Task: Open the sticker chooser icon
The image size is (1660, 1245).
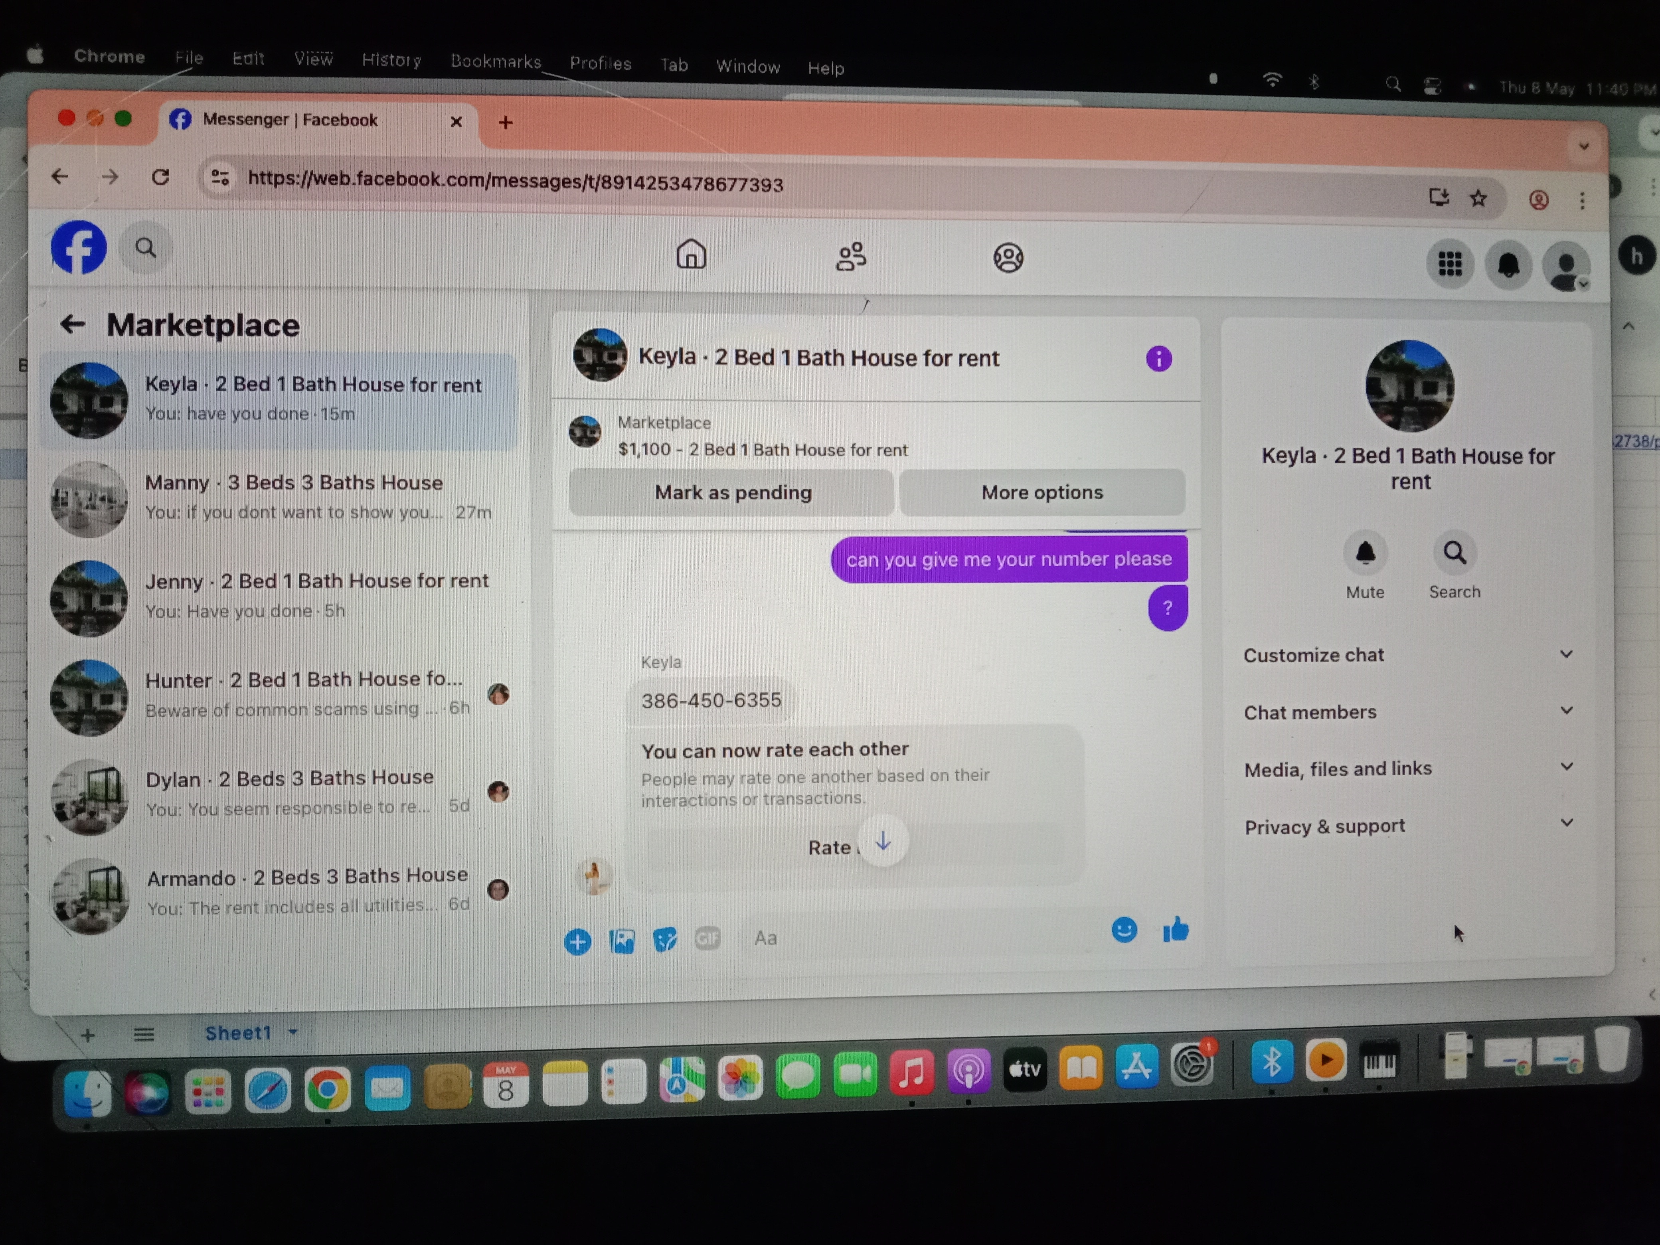Action: (664, 940)
